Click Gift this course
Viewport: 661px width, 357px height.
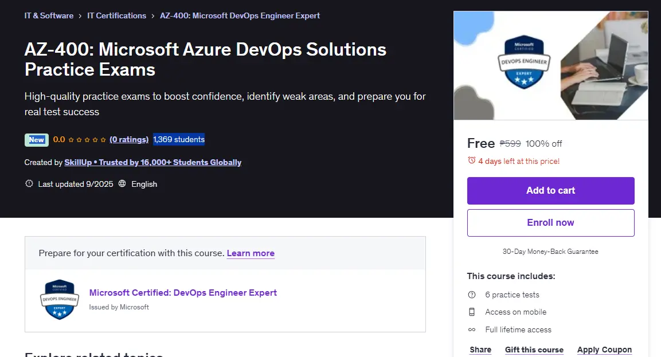pyautogui.click(x=534, y=350)
